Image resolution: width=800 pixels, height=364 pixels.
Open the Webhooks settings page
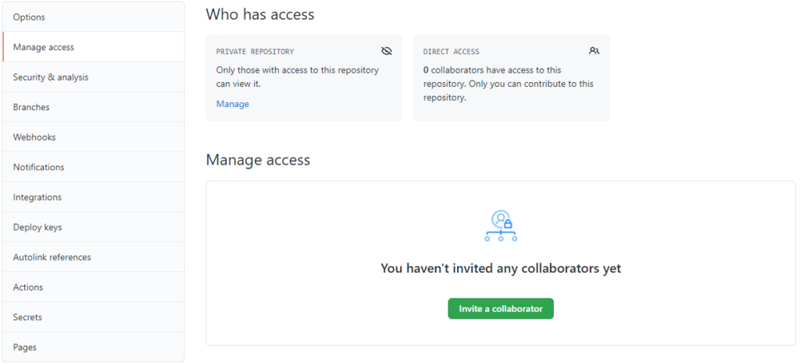[x=34, y=137]
